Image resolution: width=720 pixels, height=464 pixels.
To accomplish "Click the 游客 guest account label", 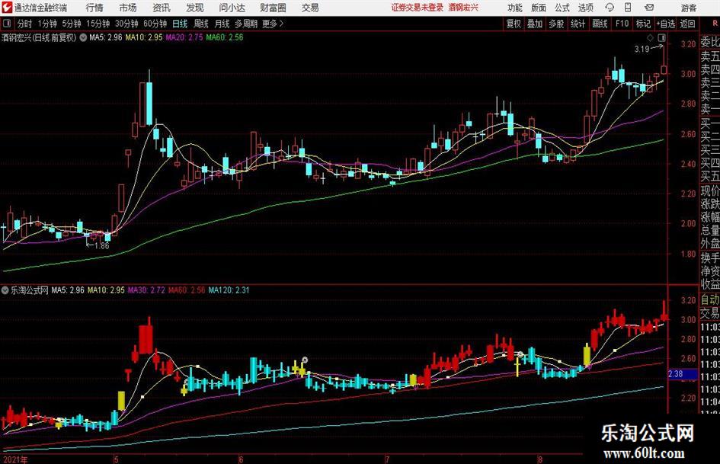I will tap(689, 8).
